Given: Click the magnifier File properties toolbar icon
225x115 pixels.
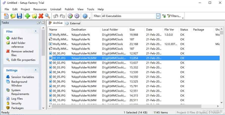Looking at the screenshot, I should tap(48, 16).
